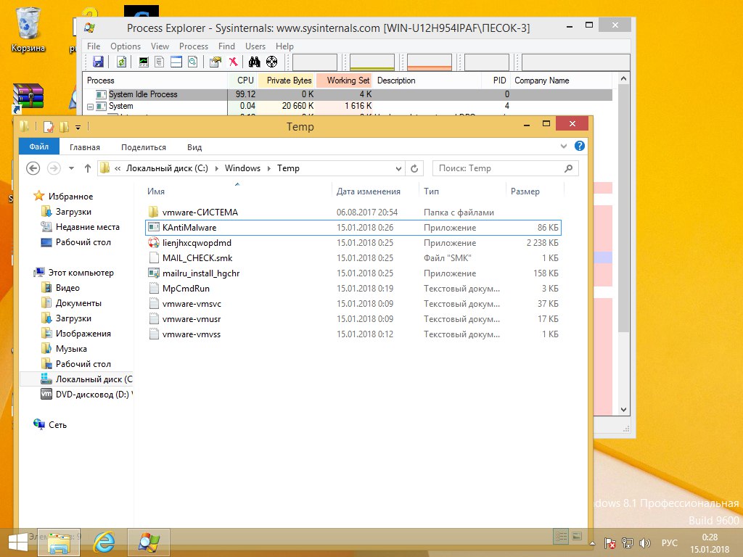Screen dimensions: 743x557
Task: Select the vmware-СИСТЕМА folder
Action: pyautogui.click(x=353, y=213)
